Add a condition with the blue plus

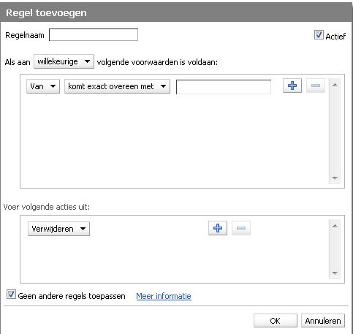(292, 86)
